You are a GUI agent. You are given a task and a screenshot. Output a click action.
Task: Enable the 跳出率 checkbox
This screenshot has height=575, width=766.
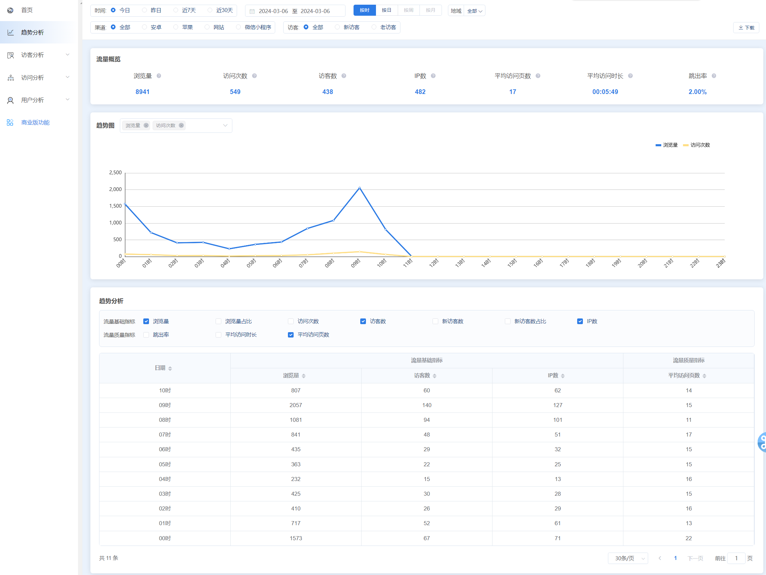(146, 334)
